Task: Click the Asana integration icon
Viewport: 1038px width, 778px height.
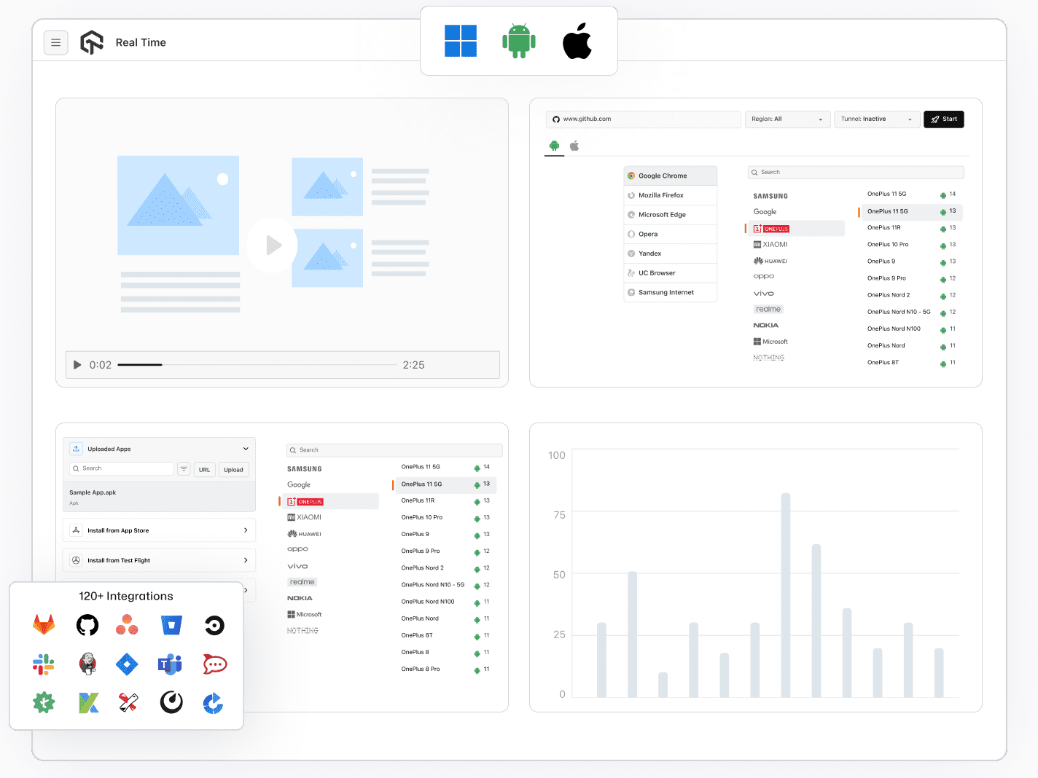Action: pyautogui.click(x=127, y=625)
